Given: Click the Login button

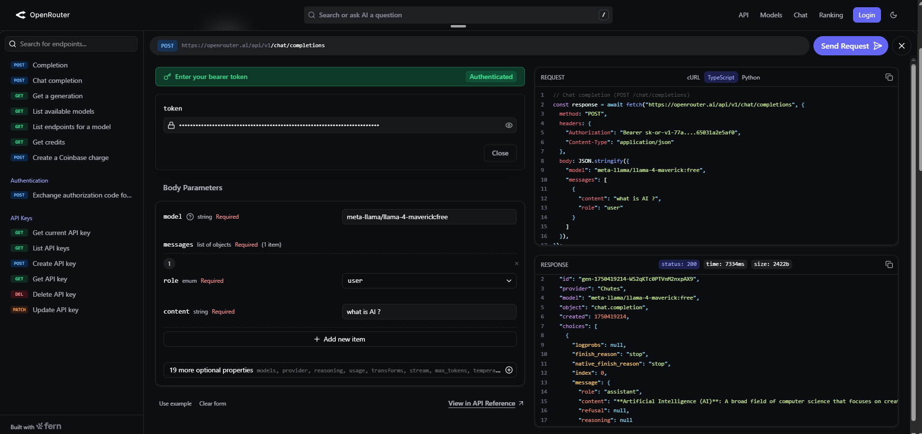Looking at the screenshot, I should (x=867, y=15).
